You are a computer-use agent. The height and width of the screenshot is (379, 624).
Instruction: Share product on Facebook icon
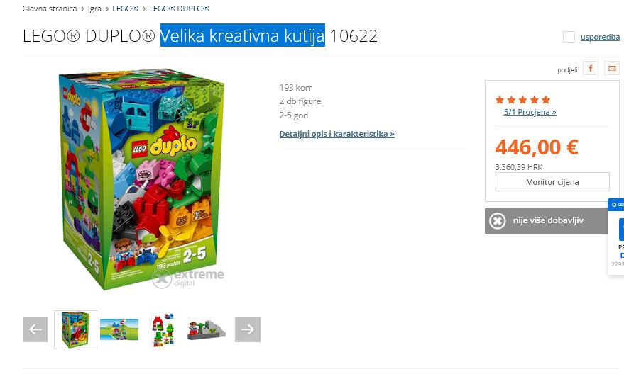click(x=591, y=68)
